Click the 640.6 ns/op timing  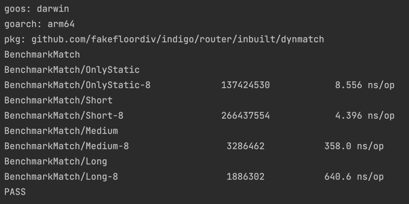354,177
